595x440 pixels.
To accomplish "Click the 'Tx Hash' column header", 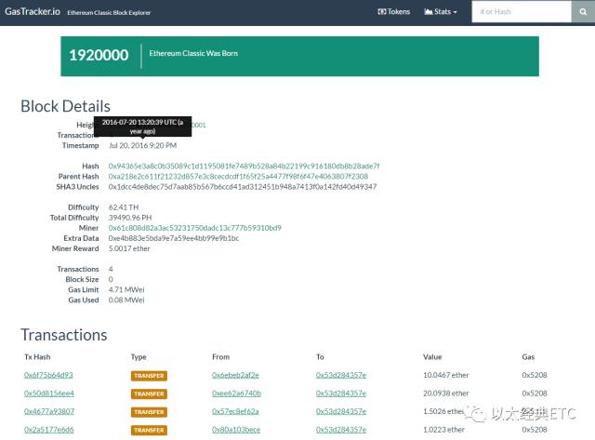I will point(37,357).
